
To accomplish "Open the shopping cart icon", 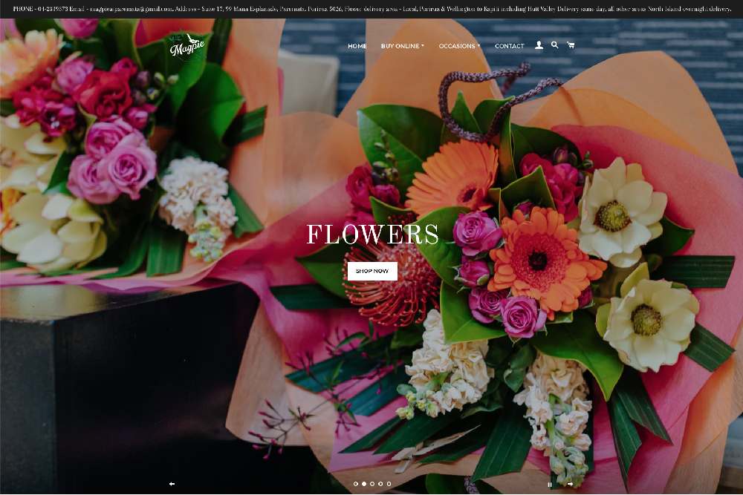I will 571,45.
